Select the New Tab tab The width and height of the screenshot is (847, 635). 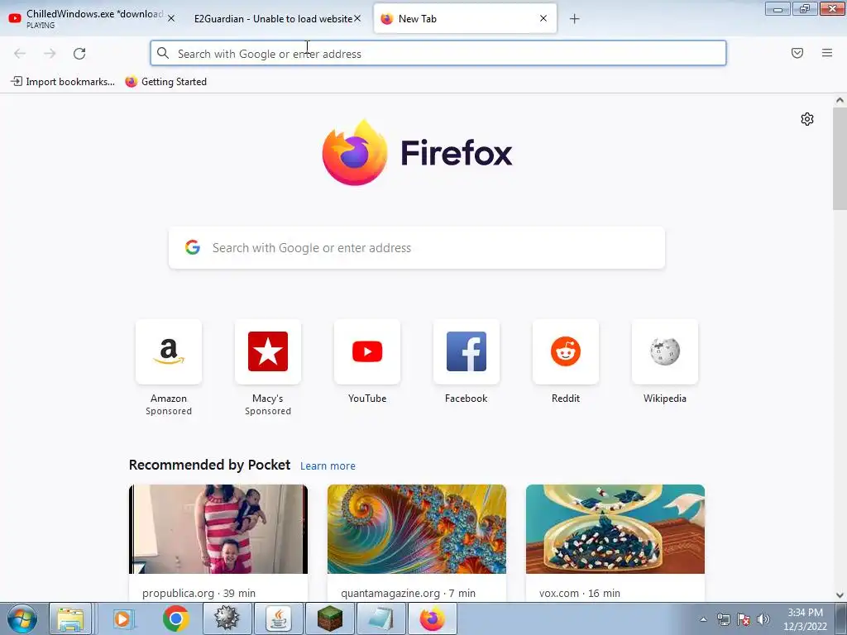(465, 18)
